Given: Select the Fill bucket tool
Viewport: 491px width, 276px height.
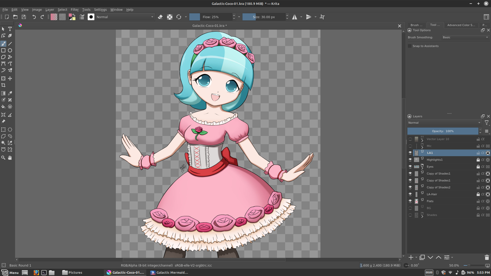Looking at the screenshot, I should point(3,107).
